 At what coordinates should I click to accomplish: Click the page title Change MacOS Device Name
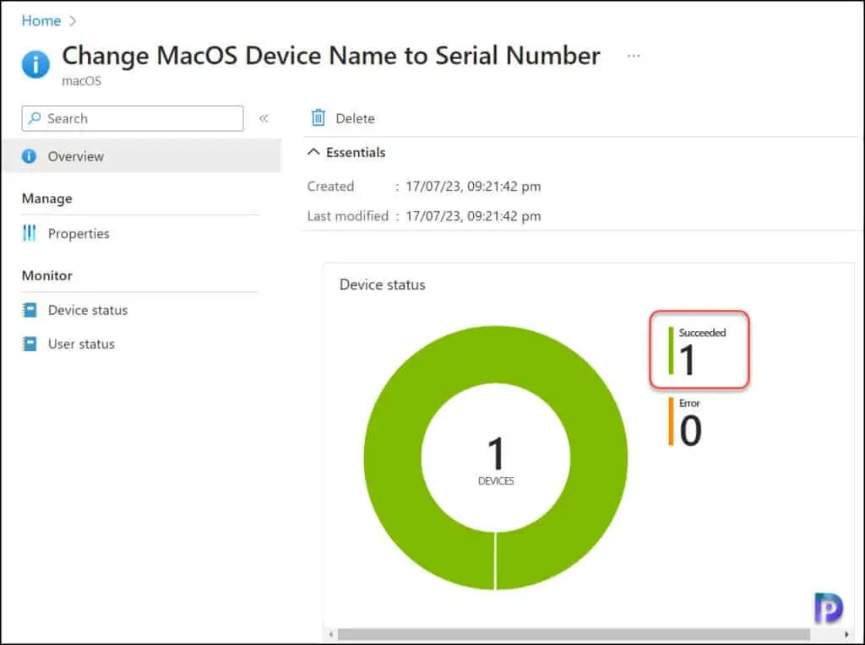(x=331, y=57)
